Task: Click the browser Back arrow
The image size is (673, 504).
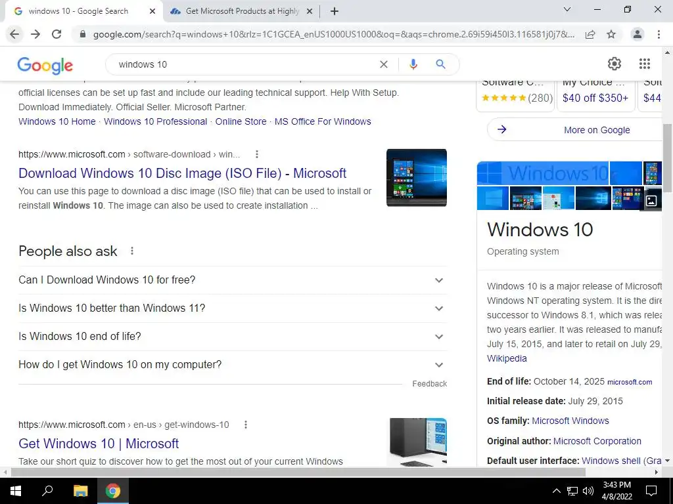Action: (14, 34)
